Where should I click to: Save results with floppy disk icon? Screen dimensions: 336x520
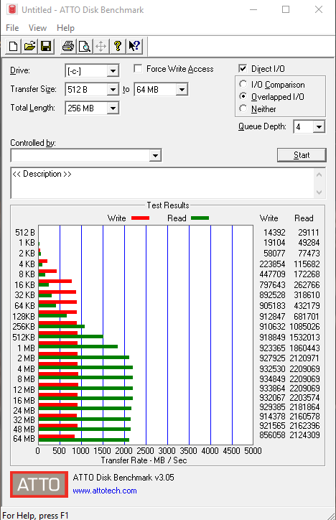pyautogui.click(x=46, y=46)
